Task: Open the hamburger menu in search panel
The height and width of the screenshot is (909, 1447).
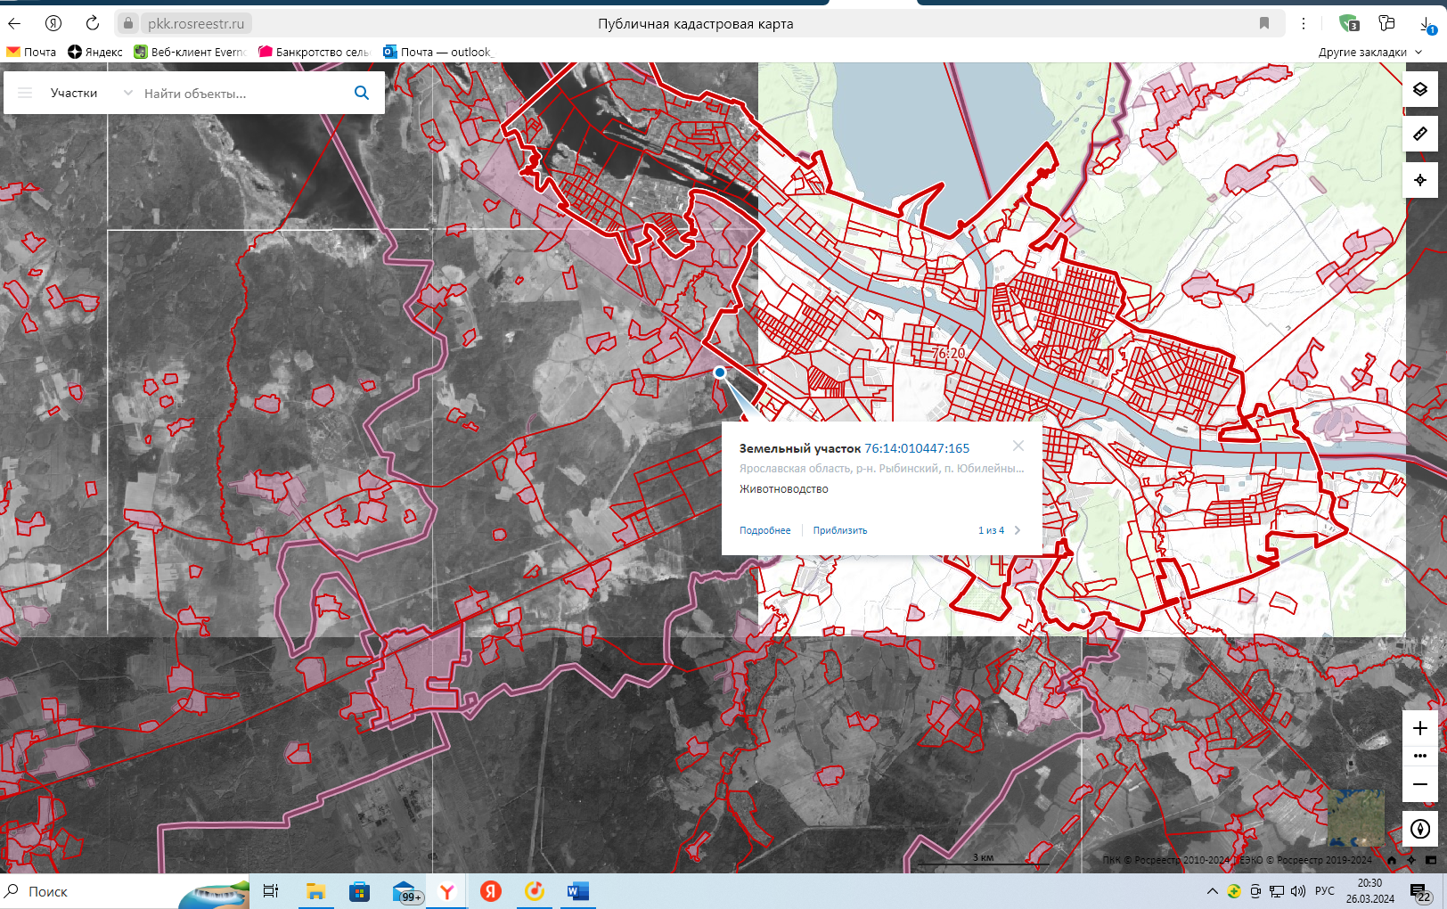Action: (x=25, y=93)
